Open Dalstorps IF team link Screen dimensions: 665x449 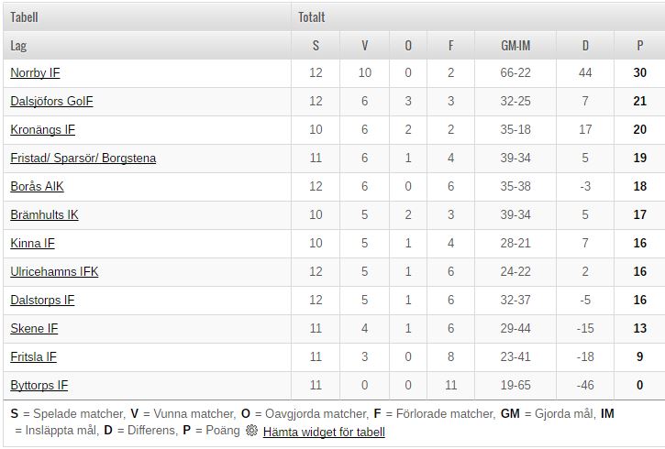tap(42, 300)
